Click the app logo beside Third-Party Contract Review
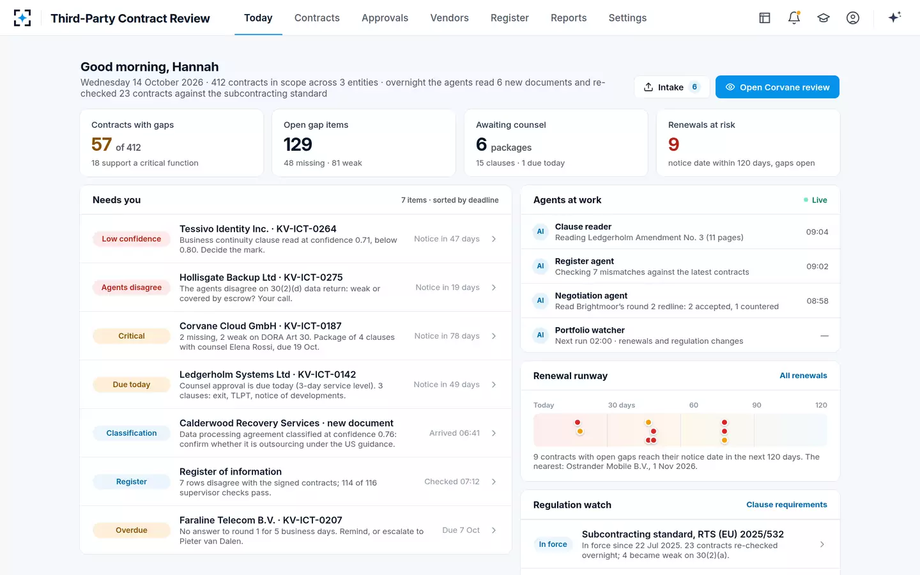This screenshot has height=575, width=920. [22, 18]
